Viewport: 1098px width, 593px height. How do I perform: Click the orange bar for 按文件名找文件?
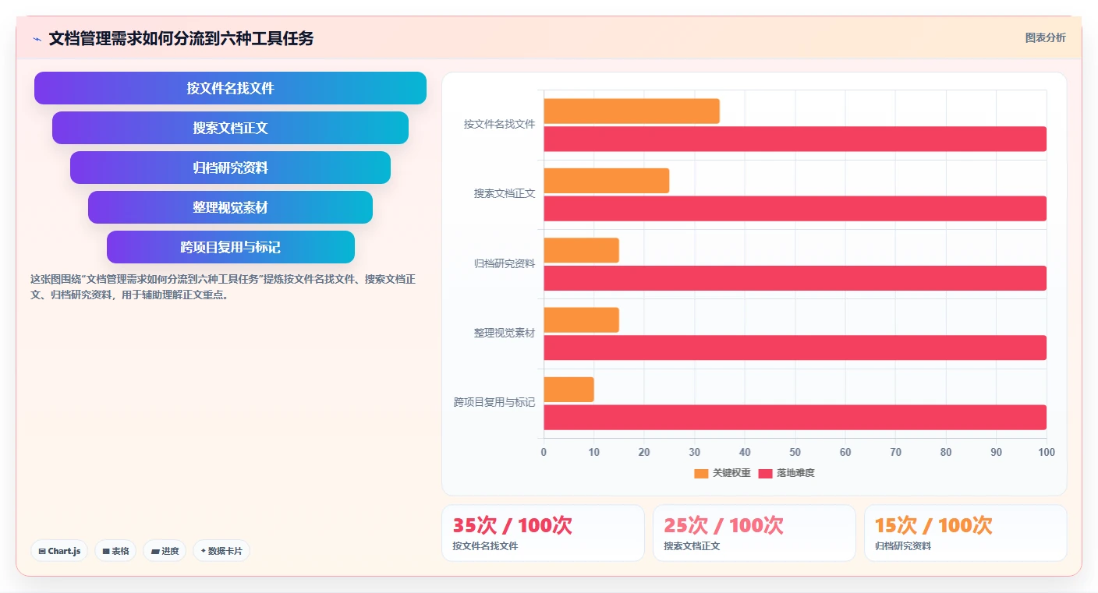pos(632,111)
